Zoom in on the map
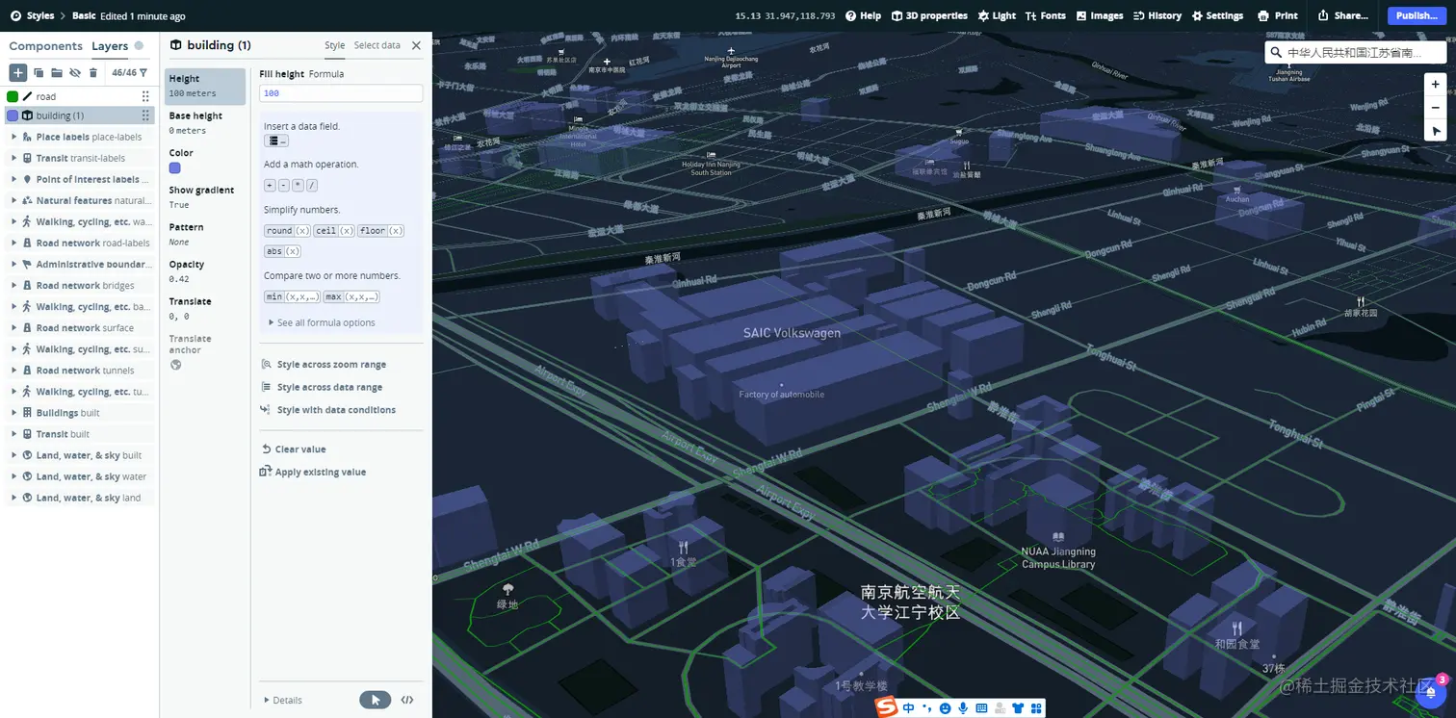This screenshot has width=1456, height=718. [1435, 85]
